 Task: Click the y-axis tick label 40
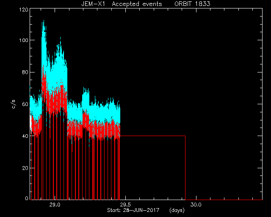(25, 136)
